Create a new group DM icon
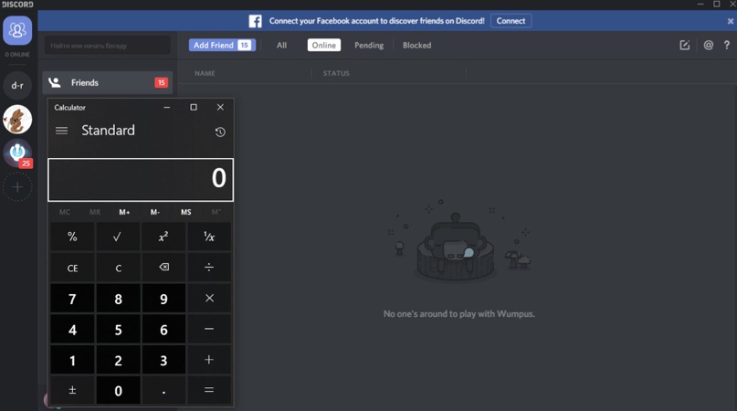737x411 pixels. tap(685, 45)
